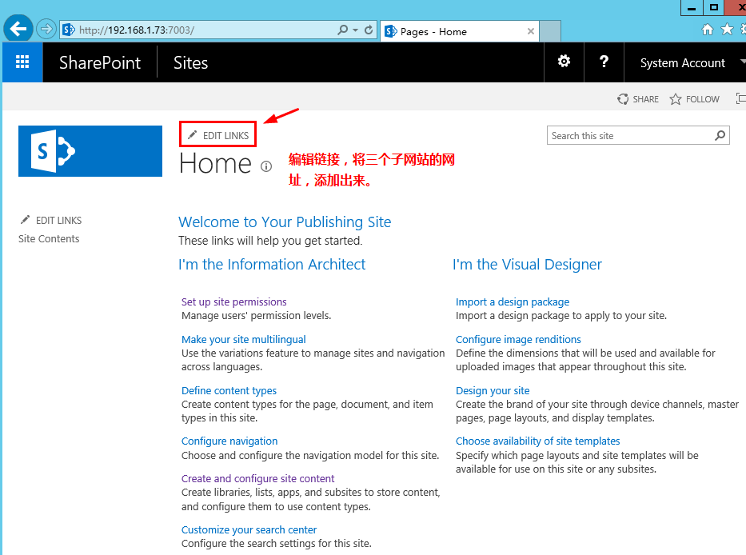Click the site search magnifier icon
Viewport: 746px width, 555px height.
[720, 136]
